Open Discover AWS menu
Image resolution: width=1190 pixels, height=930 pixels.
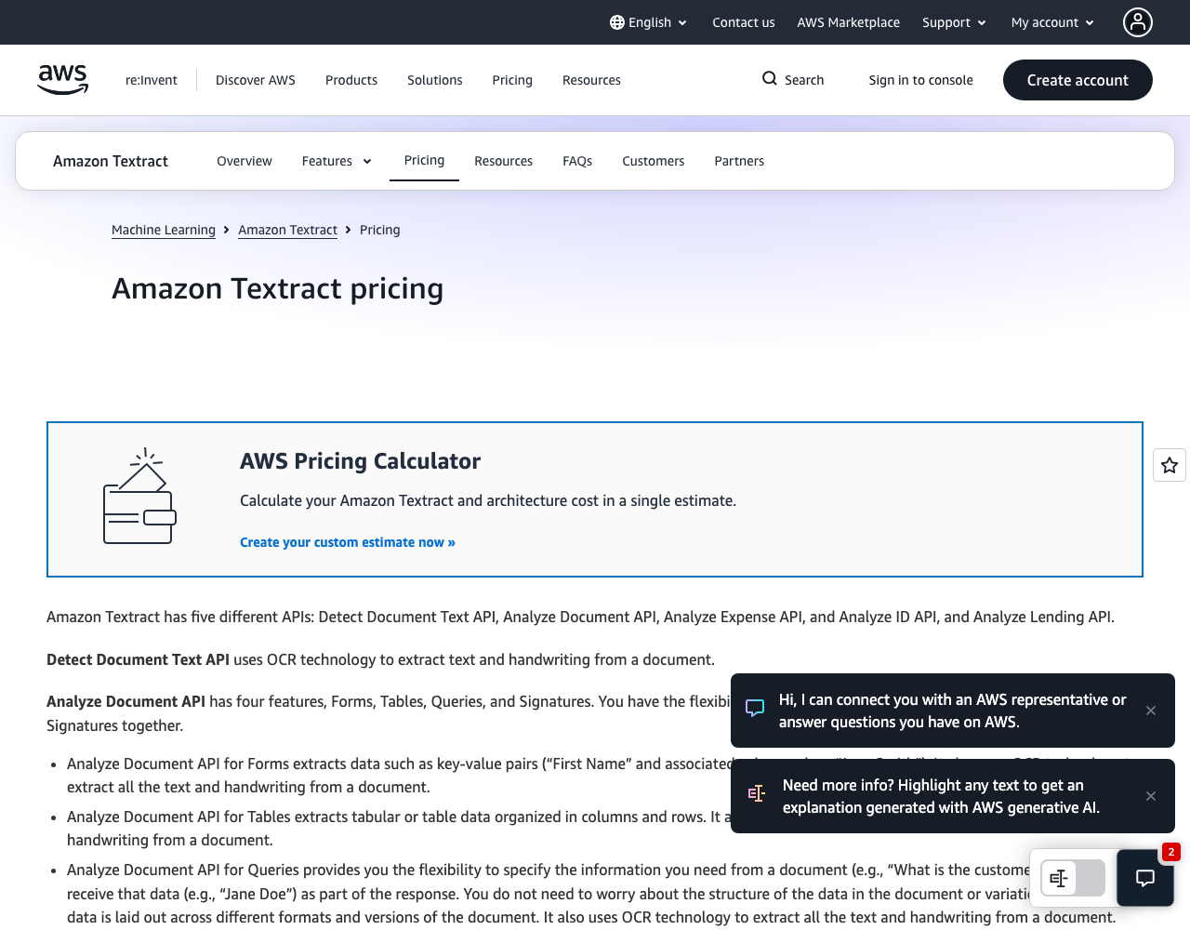pos(256,80)
